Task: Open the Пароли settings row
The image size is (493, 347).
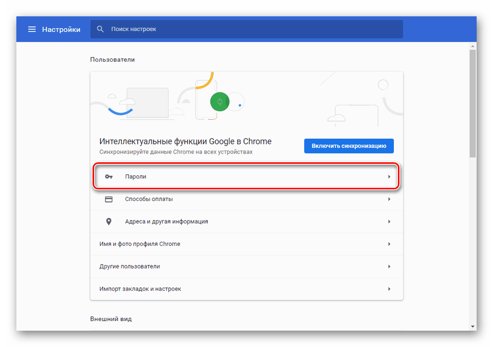Action: coord(246,177)
